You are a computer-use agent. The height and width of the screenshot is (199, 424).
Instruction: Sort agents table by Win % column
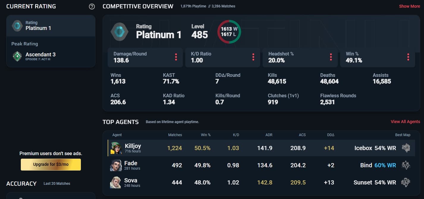pos(206,135)
